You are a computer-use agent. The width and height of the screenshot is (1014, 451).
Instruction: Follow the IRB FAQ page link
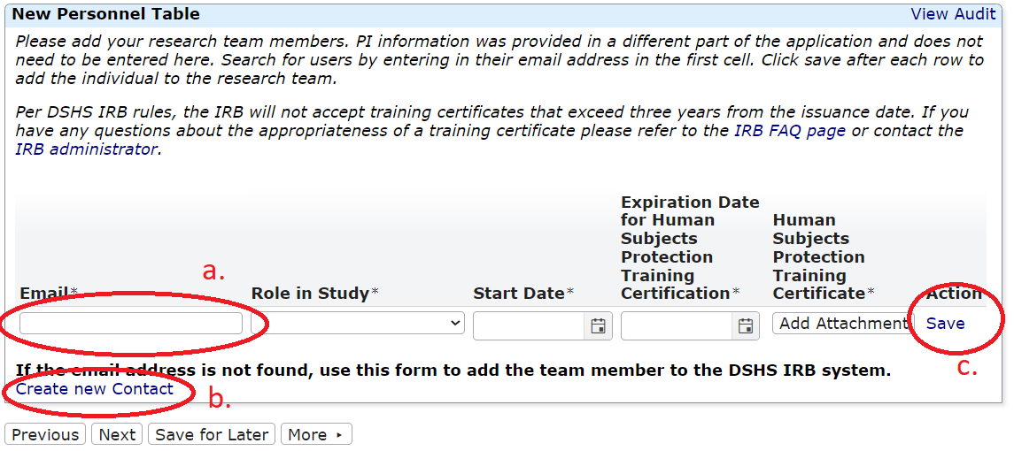(790, 131)
